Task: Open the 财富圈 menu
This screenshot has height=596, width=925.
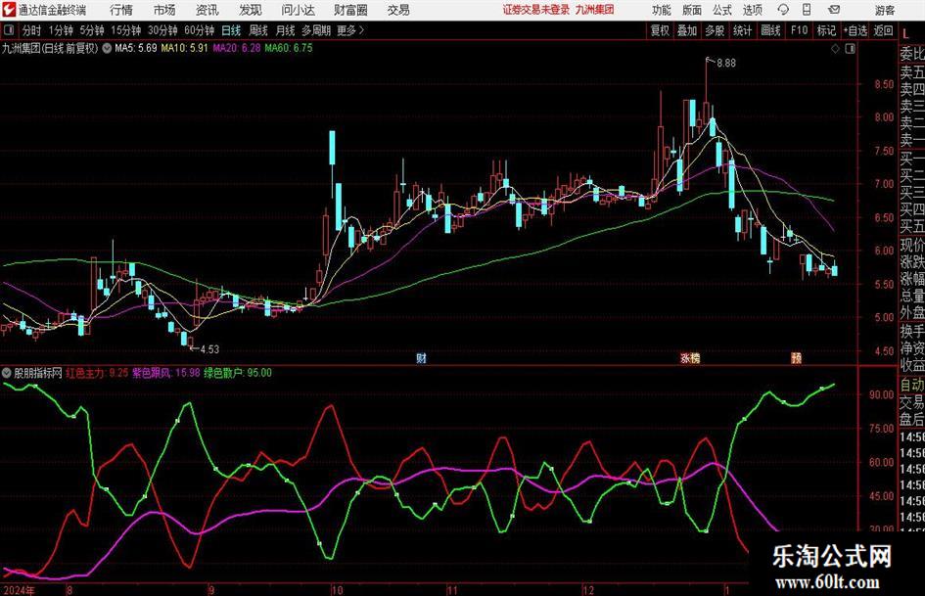Action: coord(350,10)
